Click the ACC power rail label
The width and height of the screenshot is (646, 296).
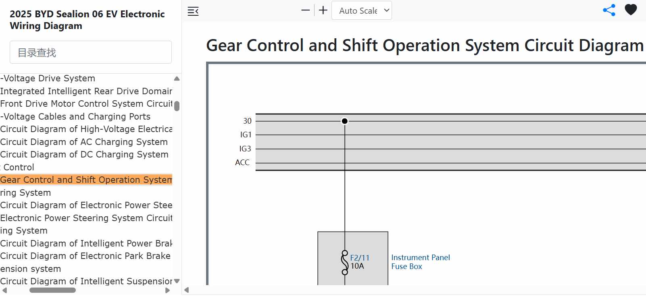pos(242,162)
